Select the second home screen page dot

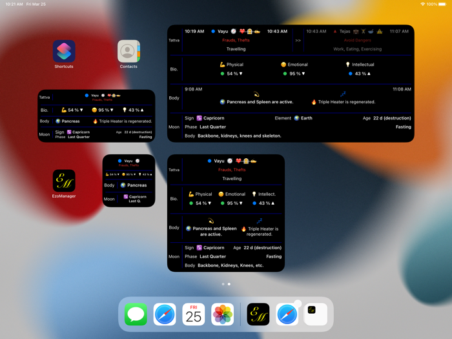229,284
